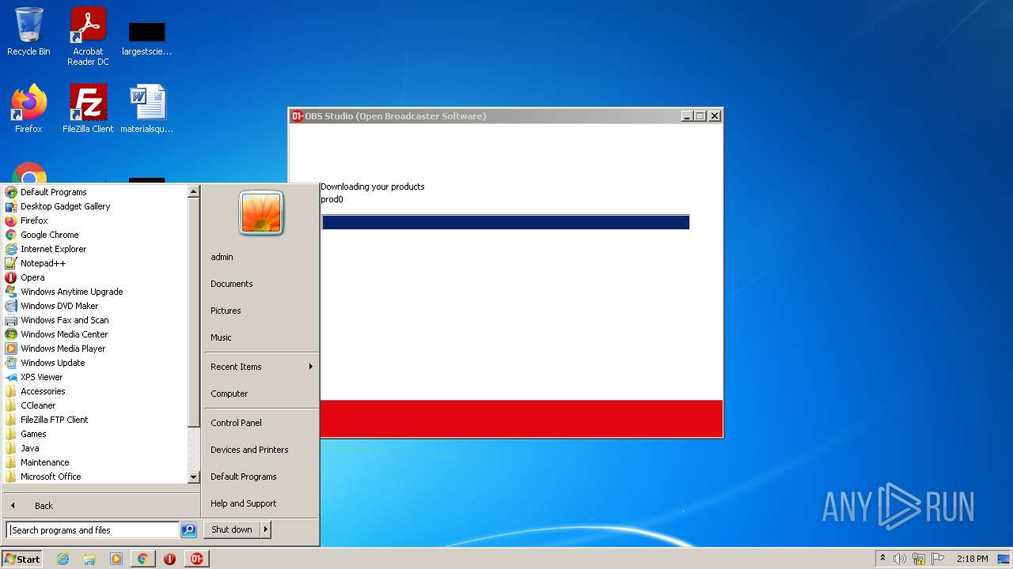This screenshot has width=1013, height=569.
Task: Open Recycle Bin desktop icon
Action: (28, 32)
